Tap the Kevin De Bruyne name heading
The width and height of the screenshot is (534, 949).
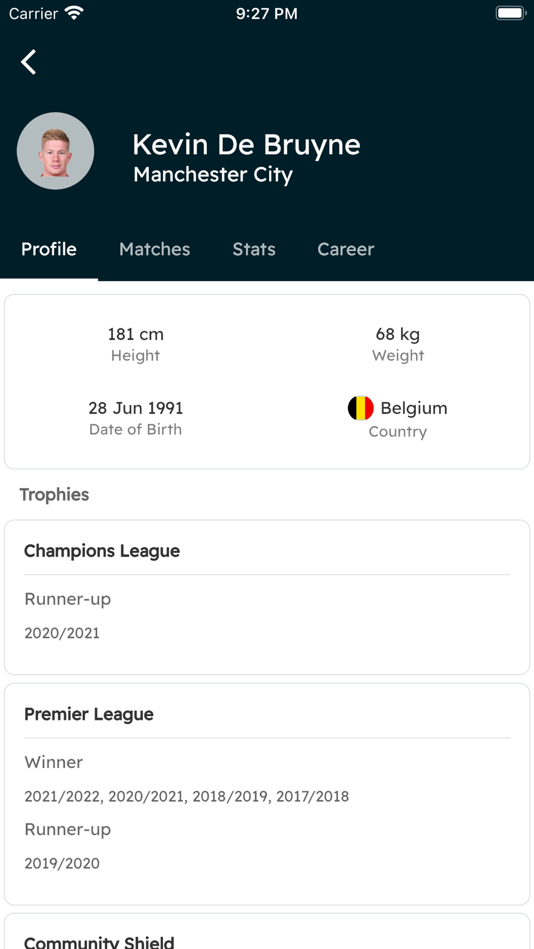pyautogui.click(x=246, y=145)
